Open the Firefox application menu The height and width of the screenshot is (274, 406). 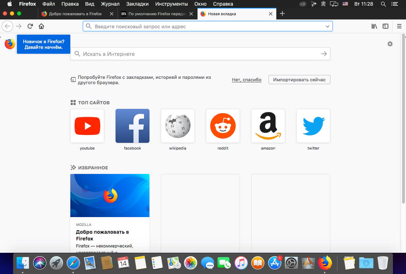point(28,4)
